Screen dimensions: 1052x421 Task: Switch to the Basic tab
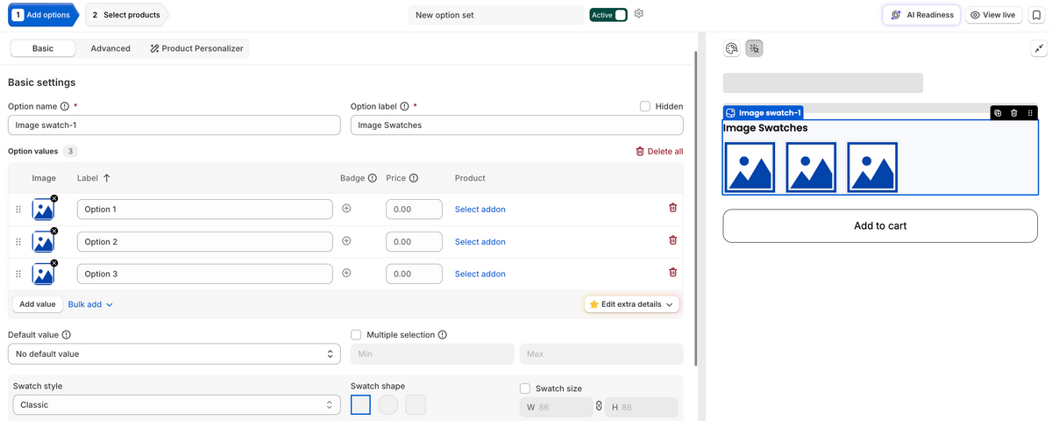43,48
